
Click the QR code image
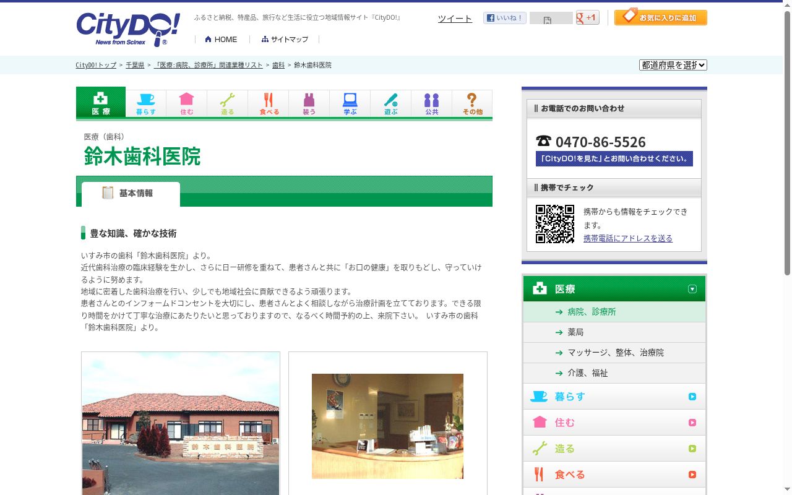(x=555, y=224)
